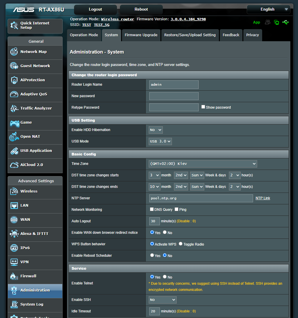Click the Reboot button
The image size is (298, 318).
141,9
